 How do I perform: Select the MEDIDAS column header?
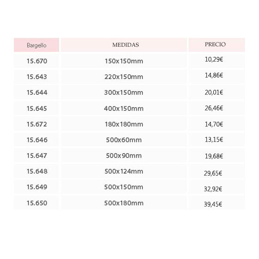[124, 45]
